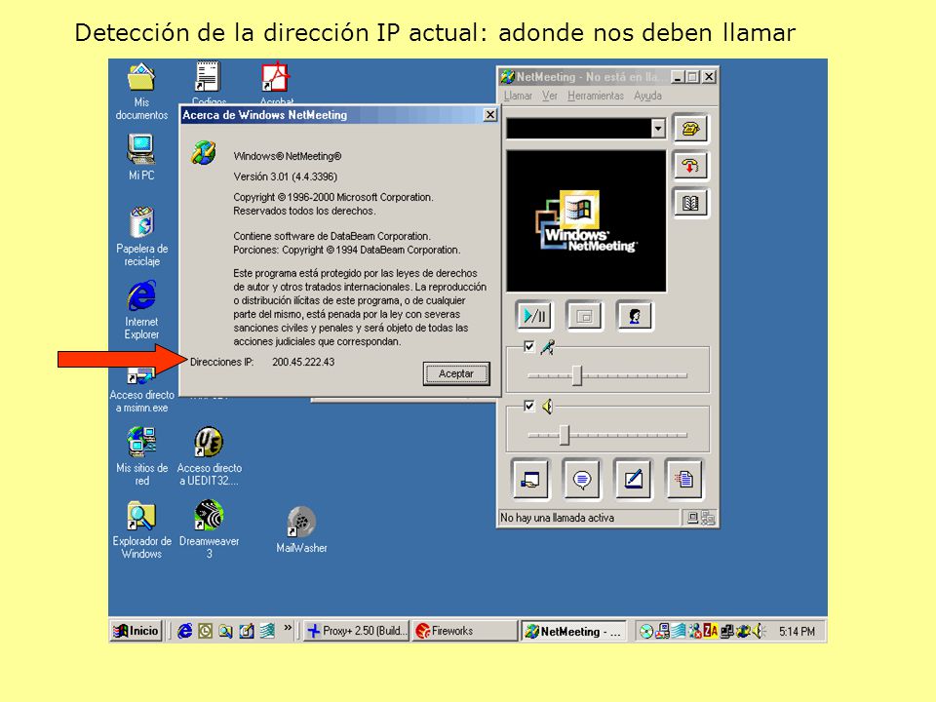Image resolution: width=936 pixels, height=702 pixels.
Task: Click the MailWasher desktop icon
Action: coord(301,529)
